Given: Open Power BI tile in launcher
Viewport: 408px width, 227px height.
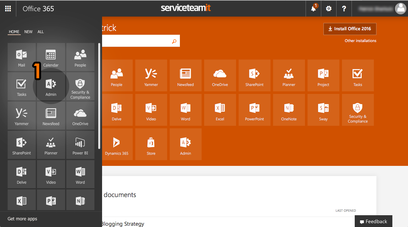Looking at the screenshot, I should click(80, 145).
